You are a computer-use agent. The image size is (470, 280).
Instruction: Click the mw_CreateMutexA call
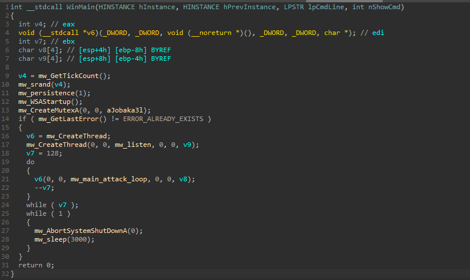(48, 110)
